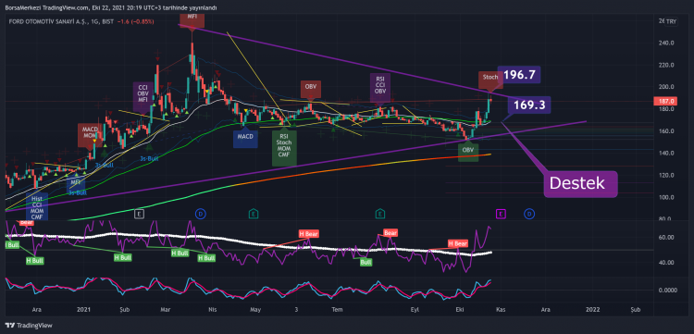
Task: Click the 120.0 price axis label
Action: tap(665, 175)
